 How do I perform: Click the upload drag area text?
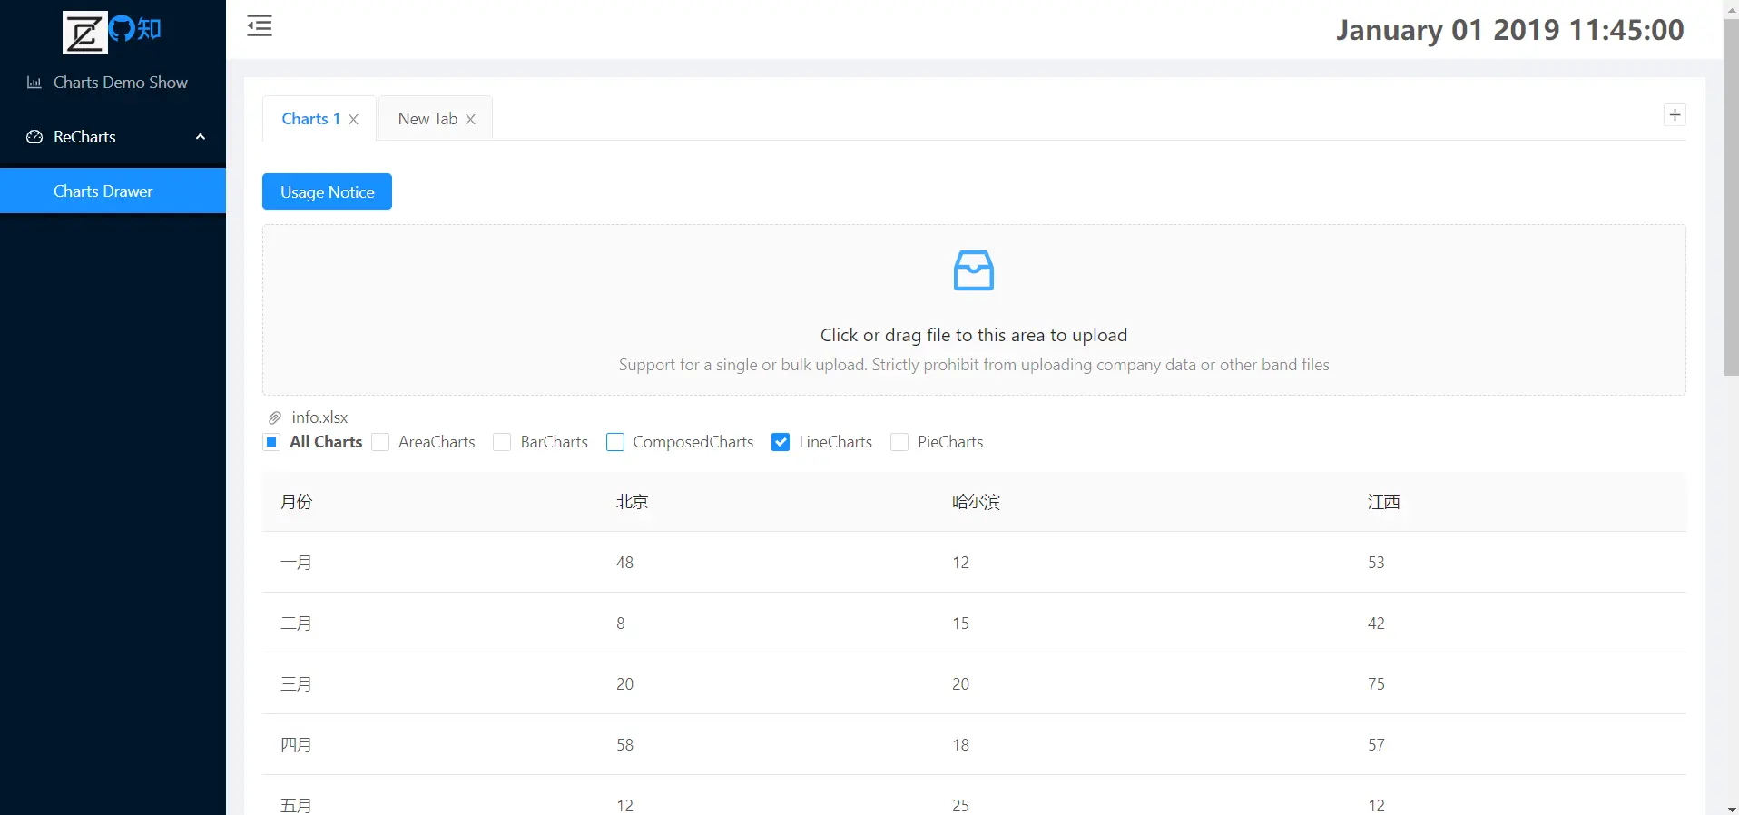pos(974,335)
